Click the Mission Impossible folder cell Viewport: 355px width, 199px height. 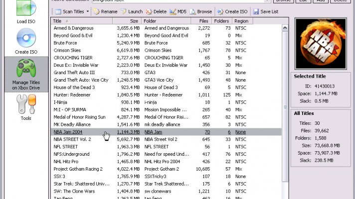click(166, 110)
